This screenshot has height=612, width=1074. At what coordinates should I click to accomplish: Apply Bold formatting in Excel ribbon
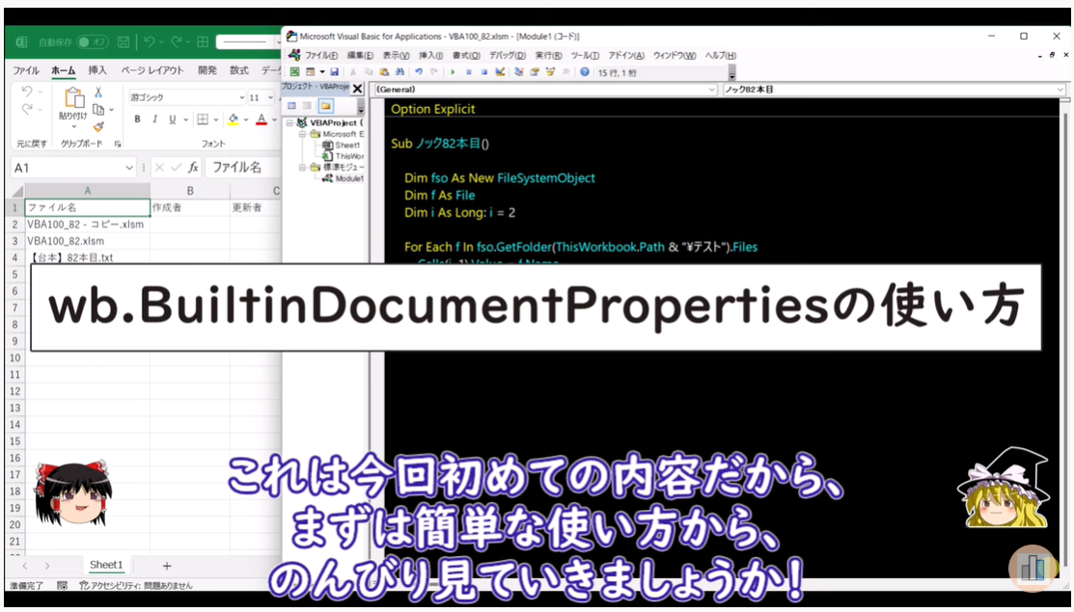pyautogui.click(x=138, y=120)
